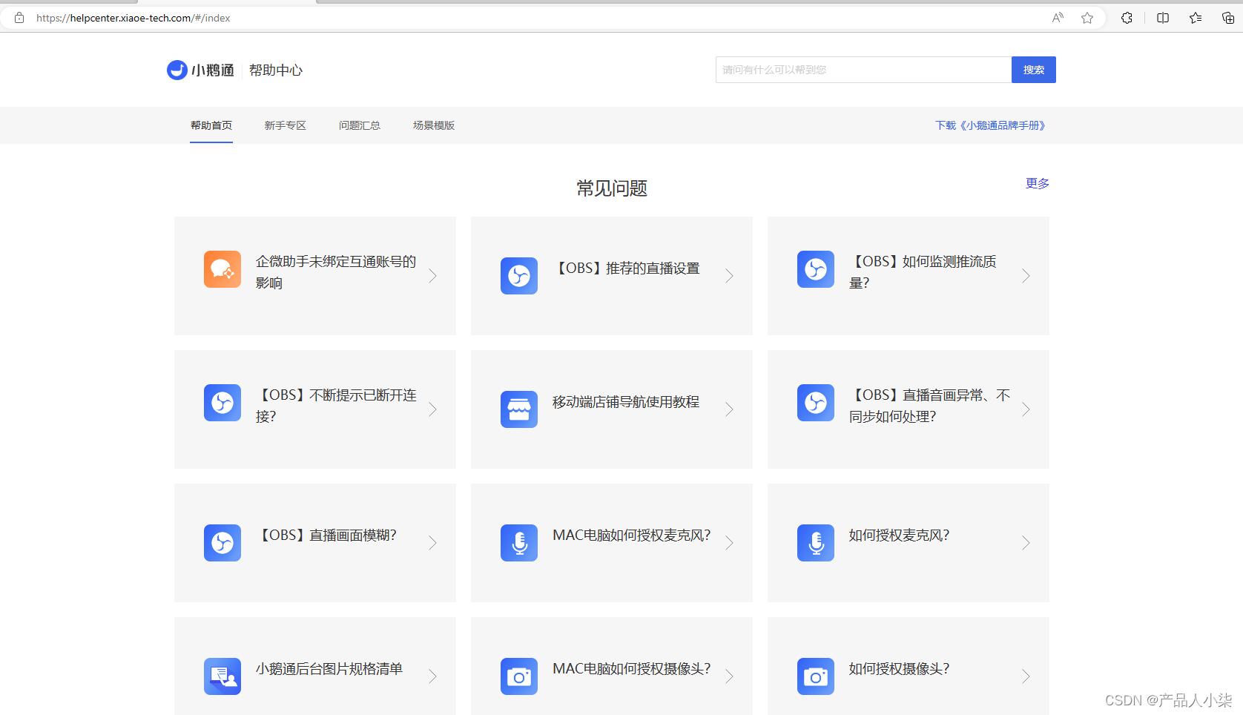
Task: Expand the chevron on 企微助手未绑定互通账号的影响 card
Action: tap(433, 276)
